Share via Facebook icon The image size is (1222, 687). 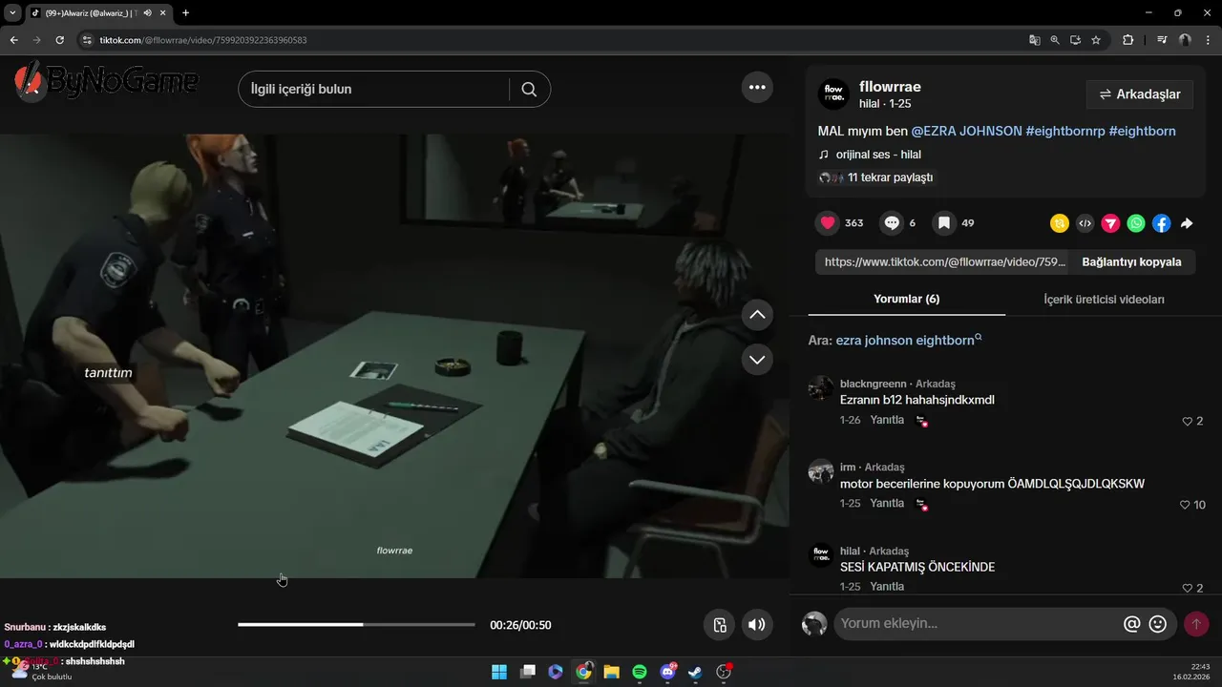click(1161, 223)
